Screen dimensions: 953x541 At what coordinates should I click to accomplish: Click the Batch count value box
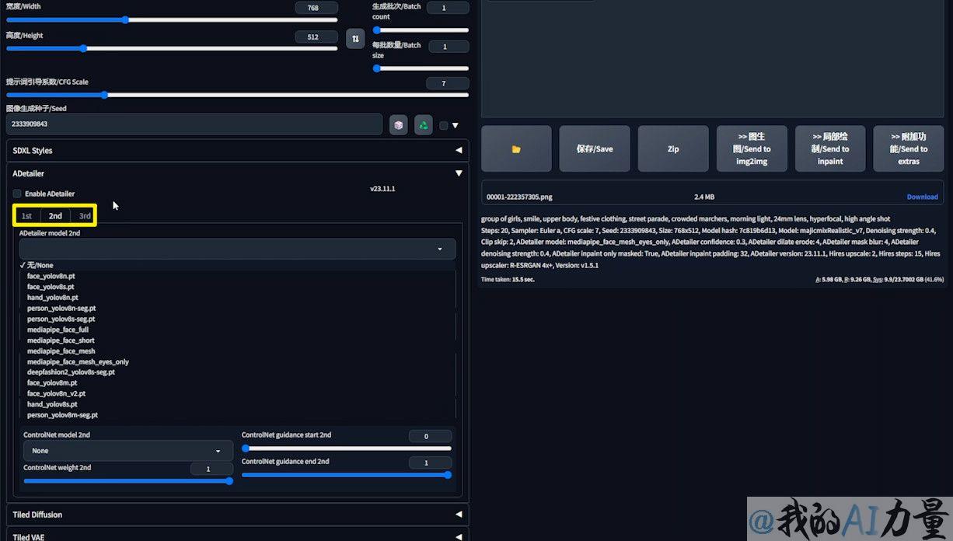point(449,8)
